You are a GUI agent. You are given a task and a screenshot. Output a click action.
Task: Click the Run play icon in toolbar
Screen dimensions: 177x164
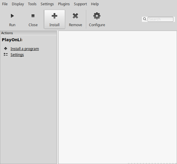12,16
